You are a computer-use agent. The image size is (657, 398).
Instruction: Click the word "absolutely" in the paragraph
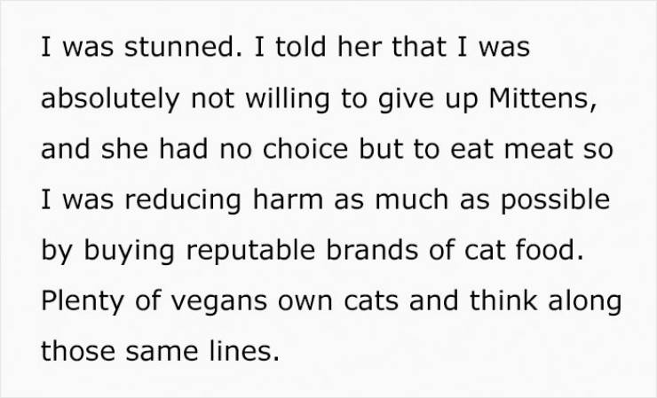pos(110,100)
